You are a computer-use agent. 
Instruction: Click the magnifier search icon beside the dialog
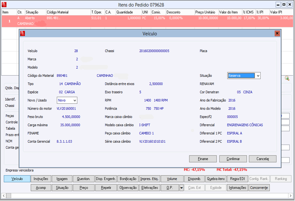(x=287, y=78)
